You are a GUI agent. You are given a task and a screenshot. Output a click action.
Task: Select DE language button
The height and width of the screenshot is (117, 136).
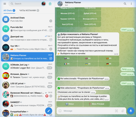click(x=109, y=64)
